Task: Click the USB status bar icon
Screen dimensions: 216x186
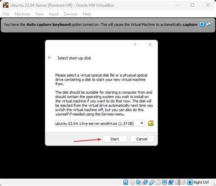Action: point(152,182)
